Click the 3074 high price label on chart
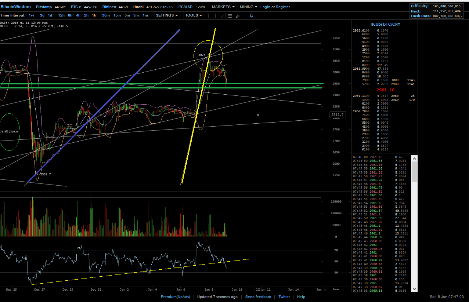This screenshot has width=469, height=302. pos(202,55)
